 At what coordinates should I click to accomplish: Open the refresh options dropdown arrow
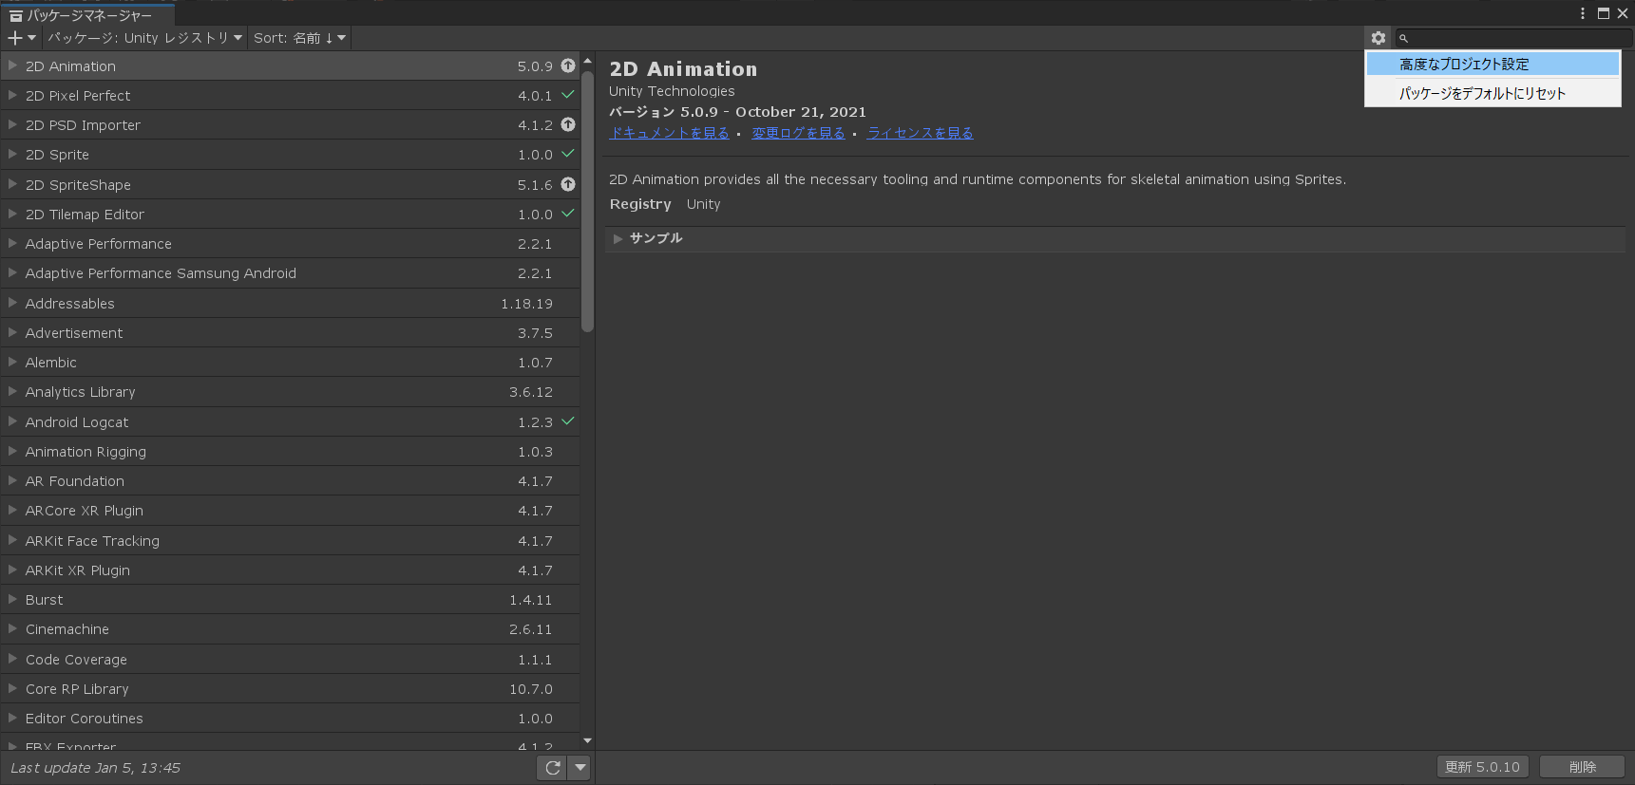(580, 768)
